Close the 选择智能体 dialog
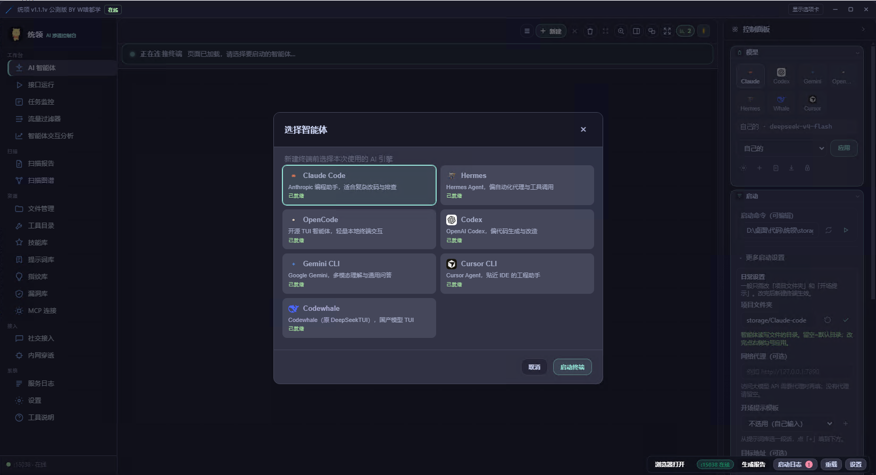This screenshot has height=475, width=876. (x=583, y=130)
